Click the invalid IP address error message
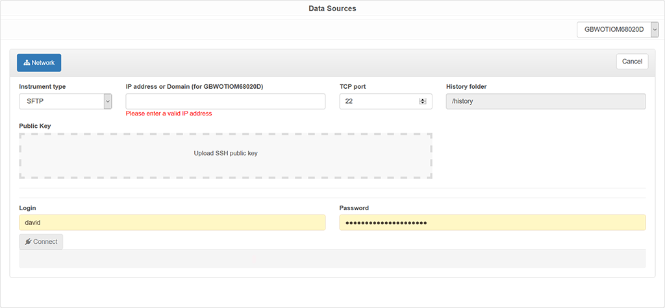665x308 pixels. pos(169,113)
